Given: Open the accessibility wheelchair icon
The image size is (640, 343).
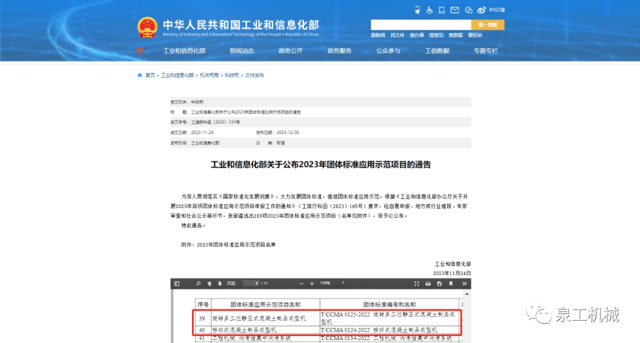Looking at the screenshot, I should tap(428, 10).
